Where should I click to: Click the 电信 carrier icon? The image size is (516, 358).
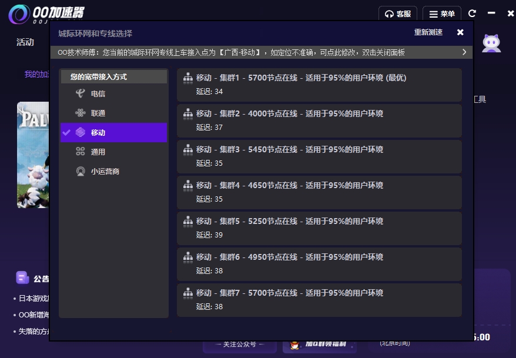[81, 93]
